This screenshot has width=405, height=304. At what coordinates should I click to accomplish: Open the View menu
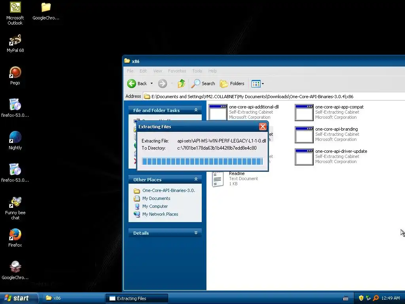tap(157, 71)
